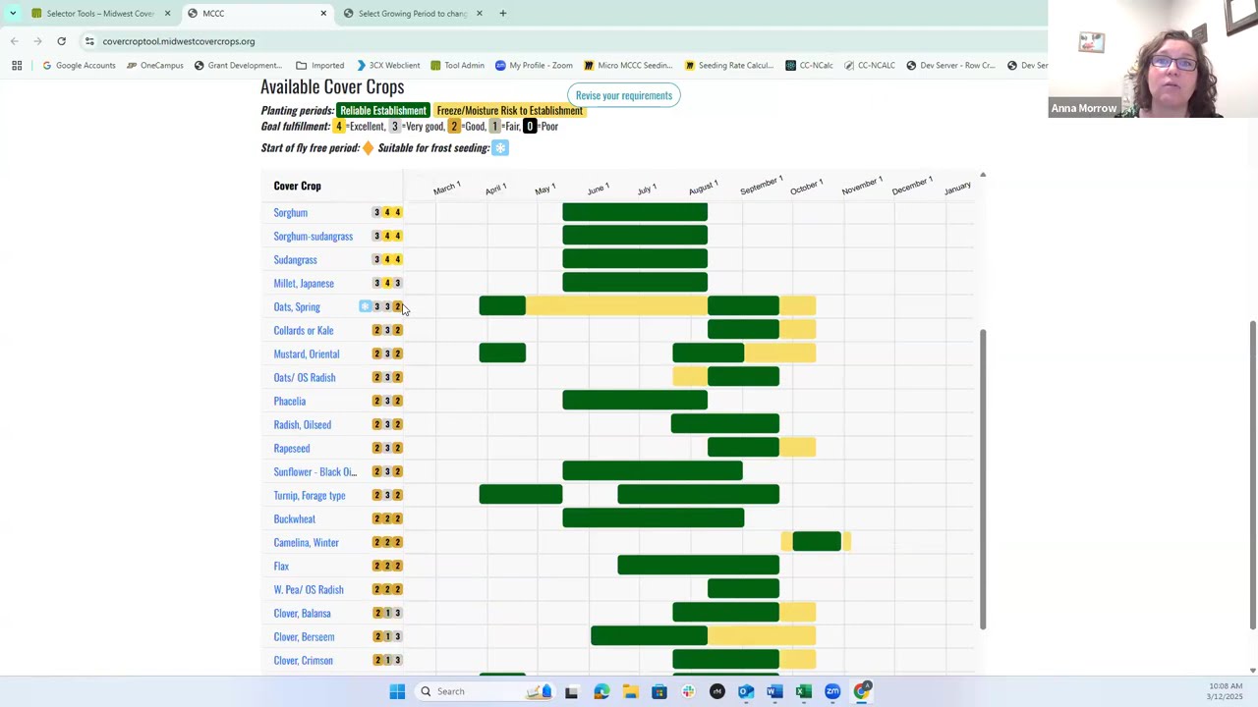Open a new browser tab
The height and width of the screenshot is (707, 1258).
(502, 13)
